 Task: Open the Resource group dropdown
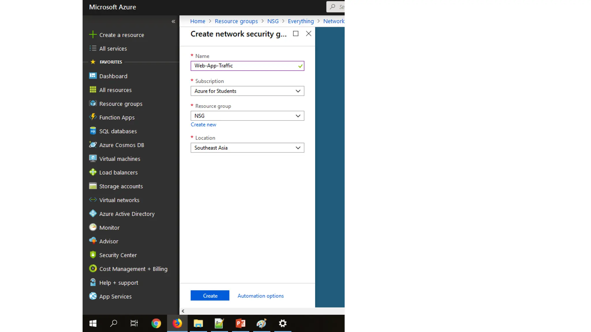[x=247, y=116]
